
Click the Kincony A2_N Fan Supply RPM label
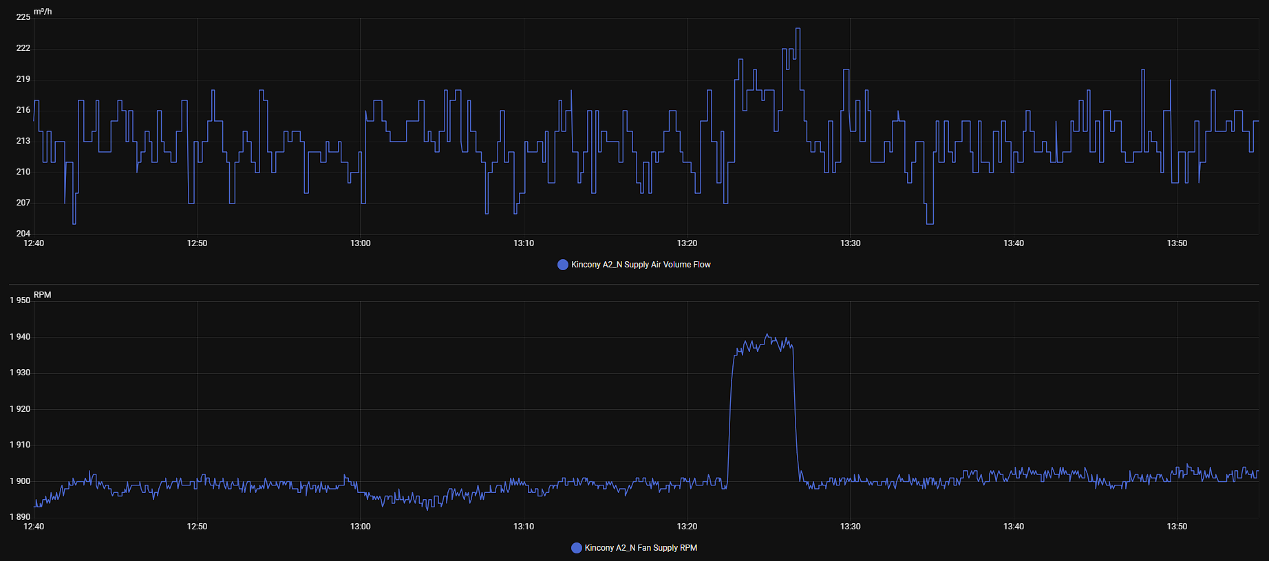click(641, 548)
